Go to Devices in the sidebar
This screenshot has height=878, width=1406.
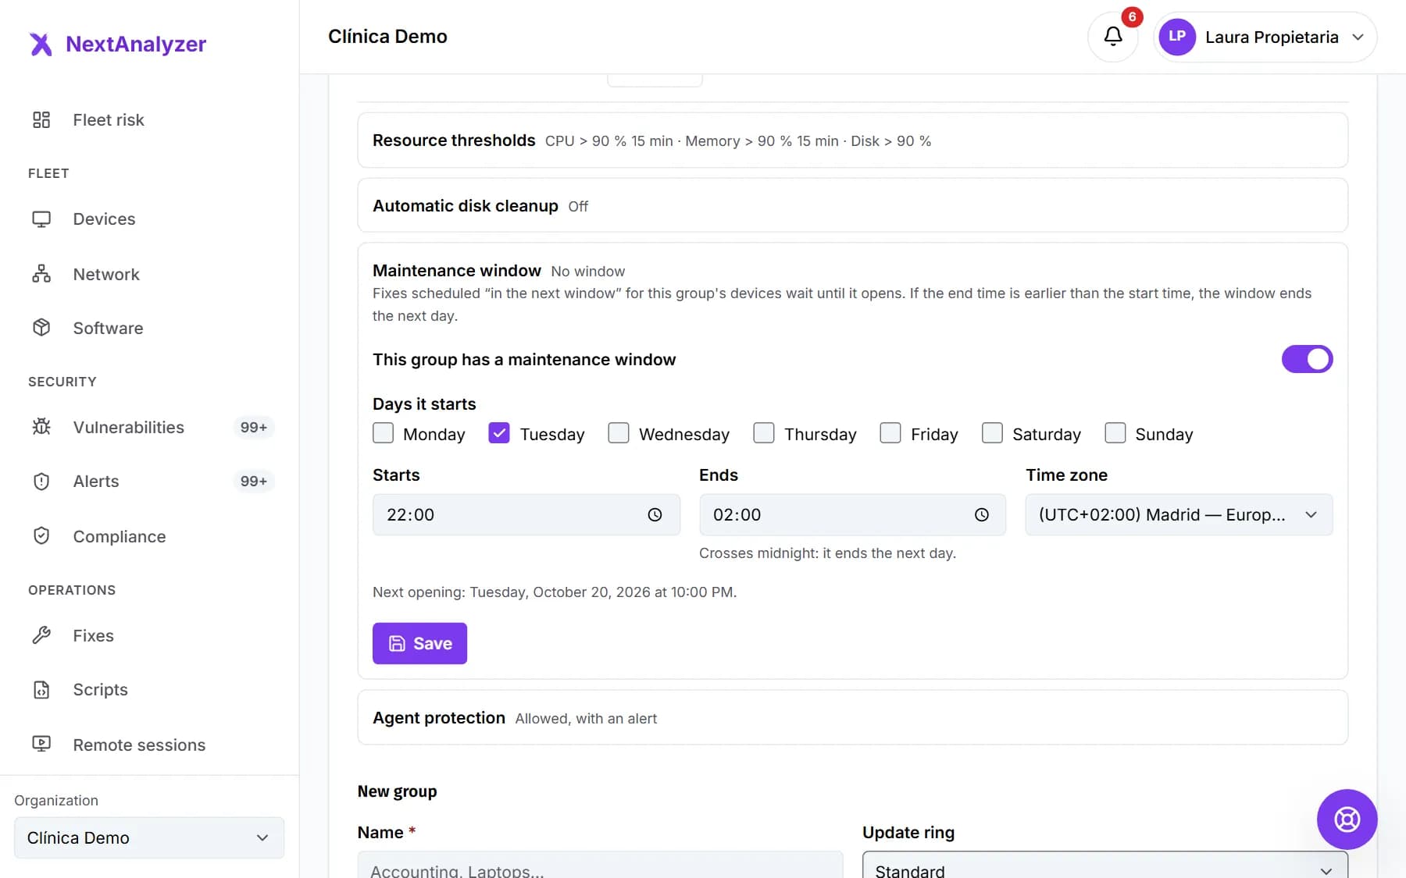(105, 219)
